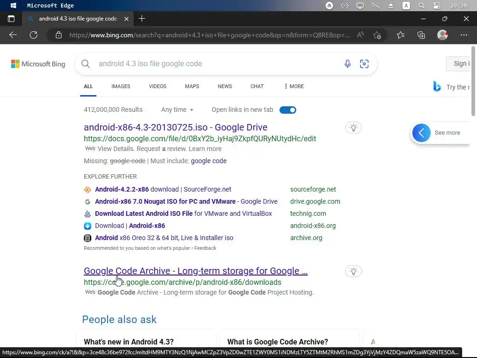
Task: Open Android-x86 7.0 Nougat ISO link
Action: click(186, 201)
